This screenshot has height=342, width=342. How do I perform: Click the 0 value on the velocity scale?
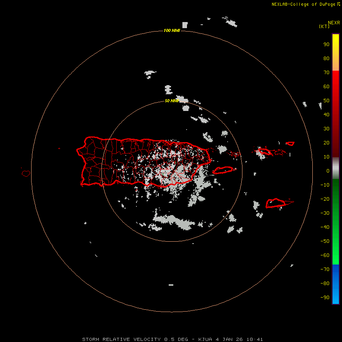(x=328, y=171)
